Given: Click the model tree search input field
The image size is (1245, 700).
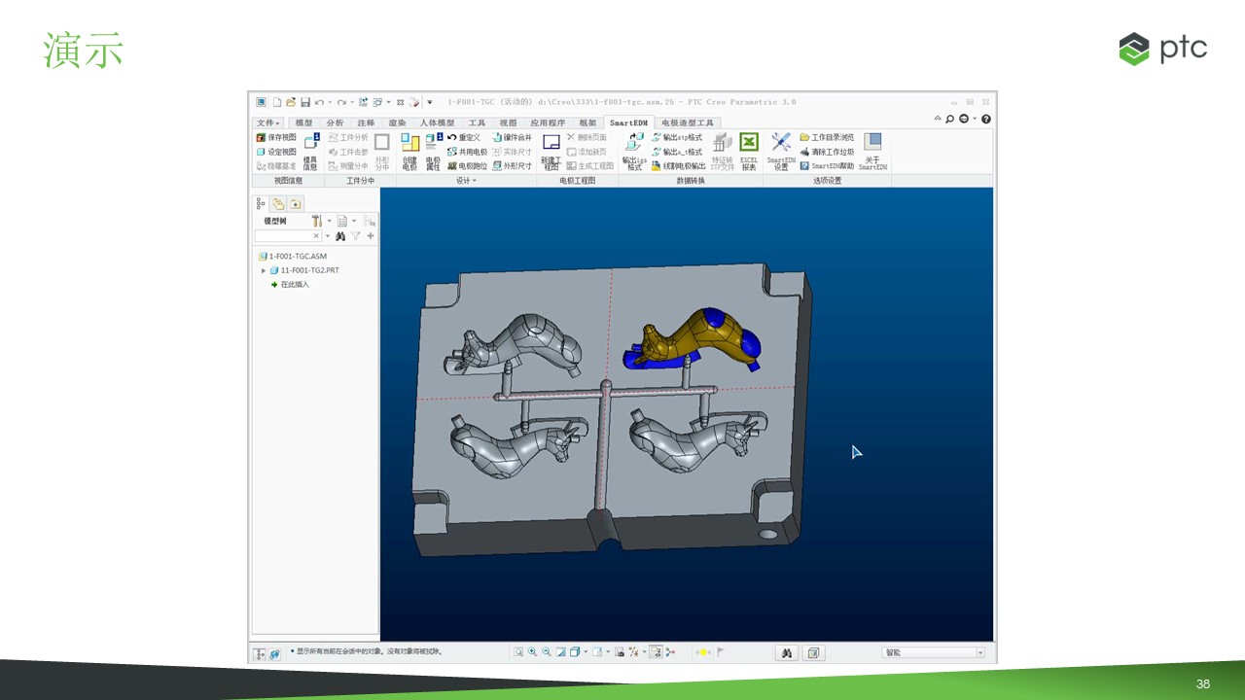Looking at the screenshot, I should tap(288, 236).
